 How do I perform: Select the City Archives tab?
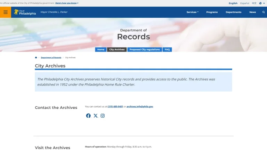click(x=117, y=50)
